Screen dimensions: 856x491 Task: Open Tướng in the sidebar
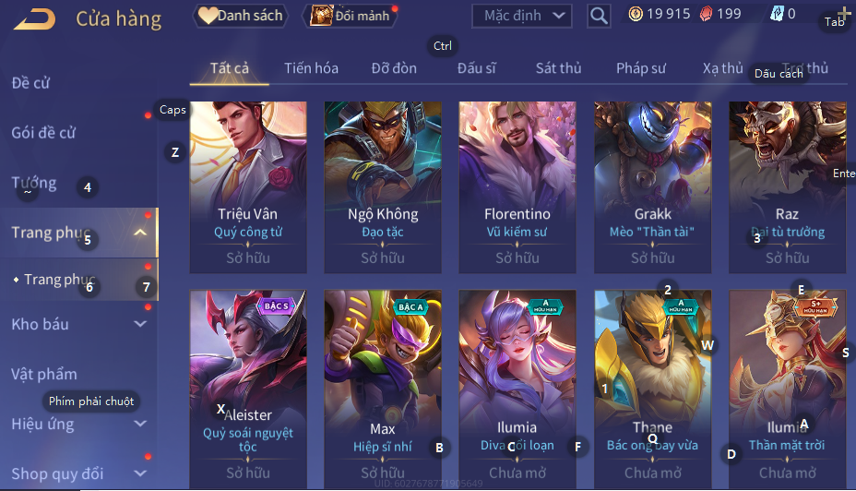click(34, 183)
